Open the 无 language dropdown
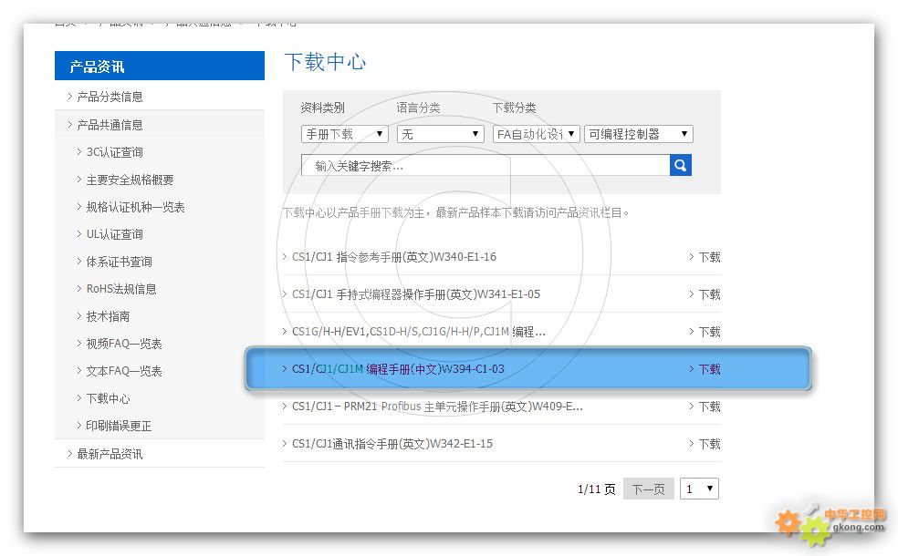898x556 pixels. pyautogui.click(x=440, y=134)
